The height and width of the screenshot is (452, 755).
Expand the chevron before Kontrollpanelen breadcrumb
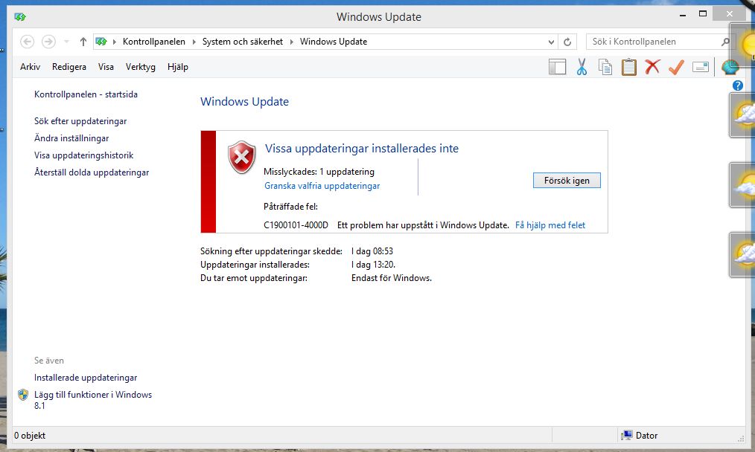click(x=115, y=42)
